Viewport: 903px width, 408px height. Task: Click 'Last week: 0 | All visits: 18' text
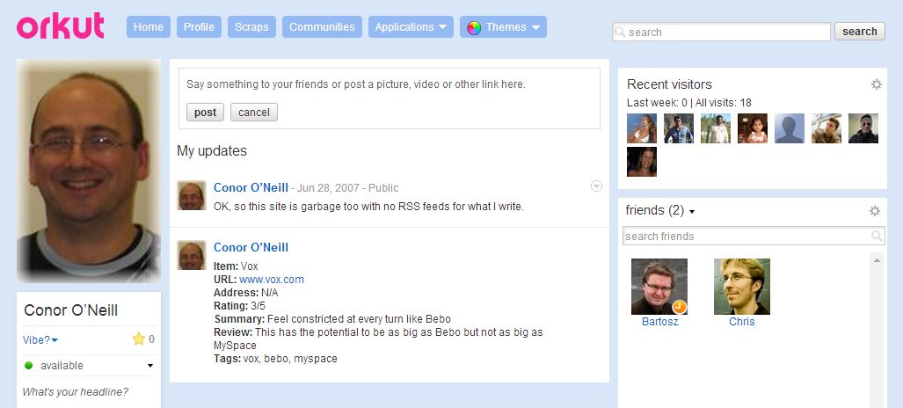(688, 103)
